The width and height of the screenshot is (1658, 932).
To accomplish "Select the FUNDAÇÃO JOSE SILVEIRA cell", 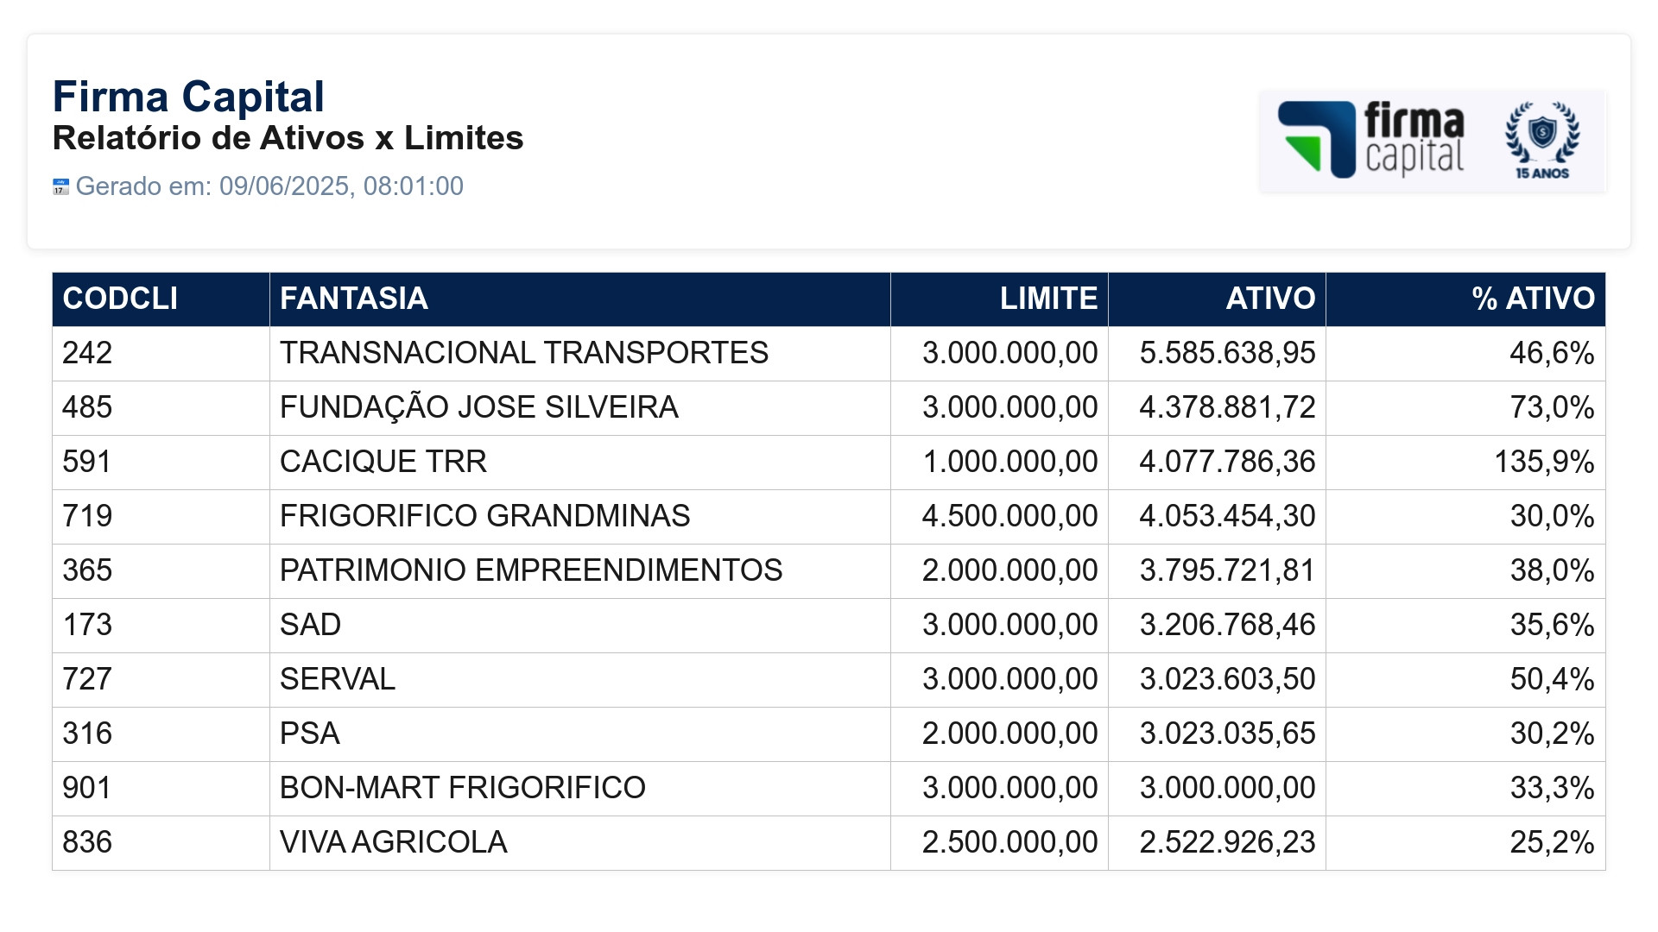I will point(579,408).
